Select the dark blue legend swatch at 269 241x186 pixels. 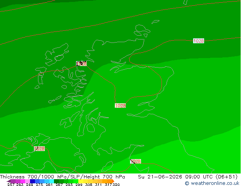point(32,181)
